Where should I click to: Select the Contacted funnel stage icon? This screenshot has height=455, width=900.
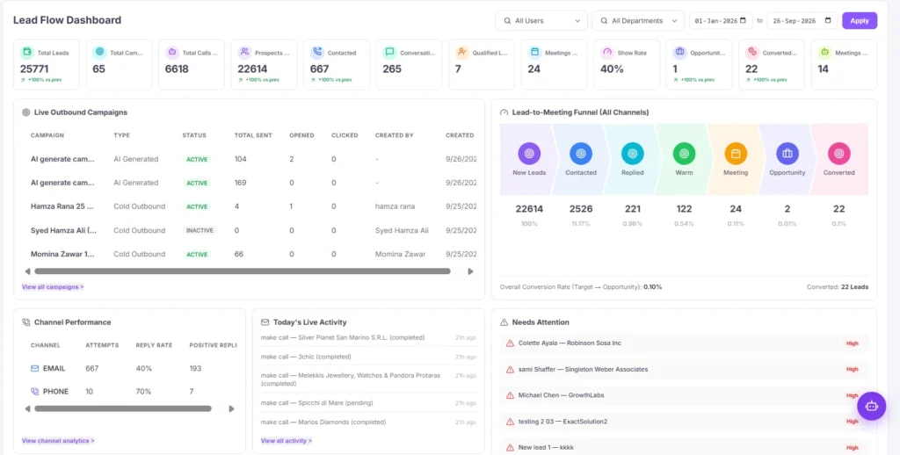point(581,154)
